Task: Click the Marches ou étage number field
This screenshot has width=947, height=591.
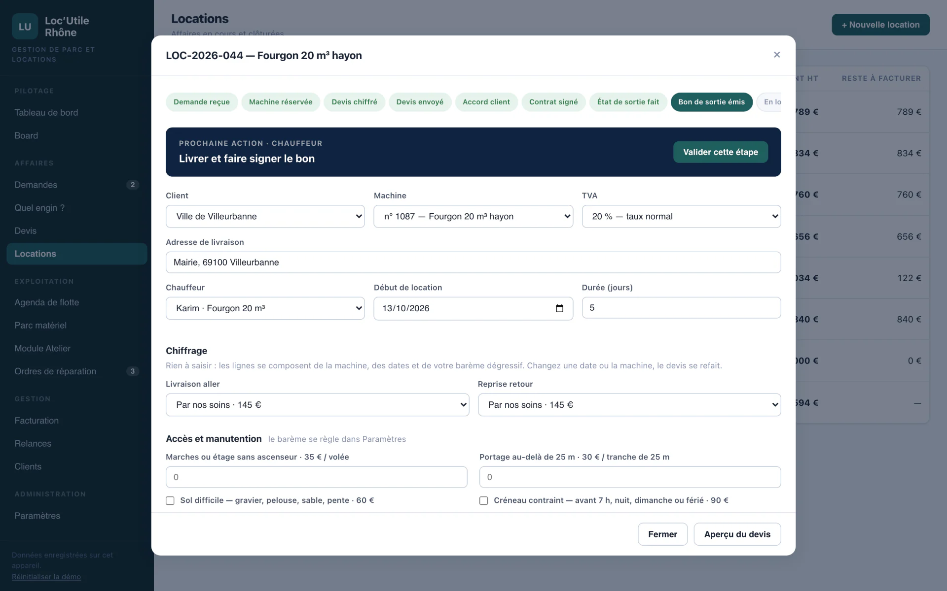Action: click(x=317, y=477)
